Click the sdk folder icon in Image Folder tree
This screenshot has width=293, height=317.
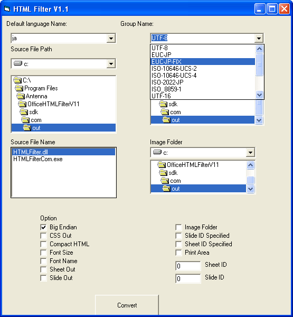click(x=163, y=173)
